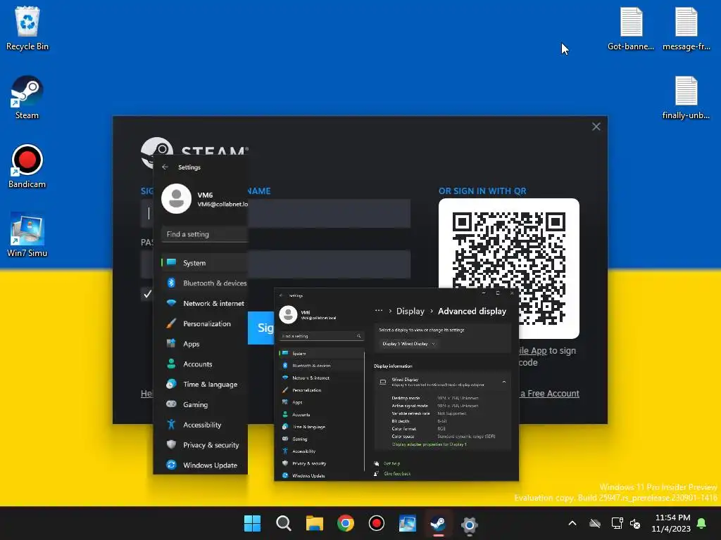Open Gaming in the small Settings window
Image resolution: width=721 pixels, height=540 pixels.
click(321, 439)
